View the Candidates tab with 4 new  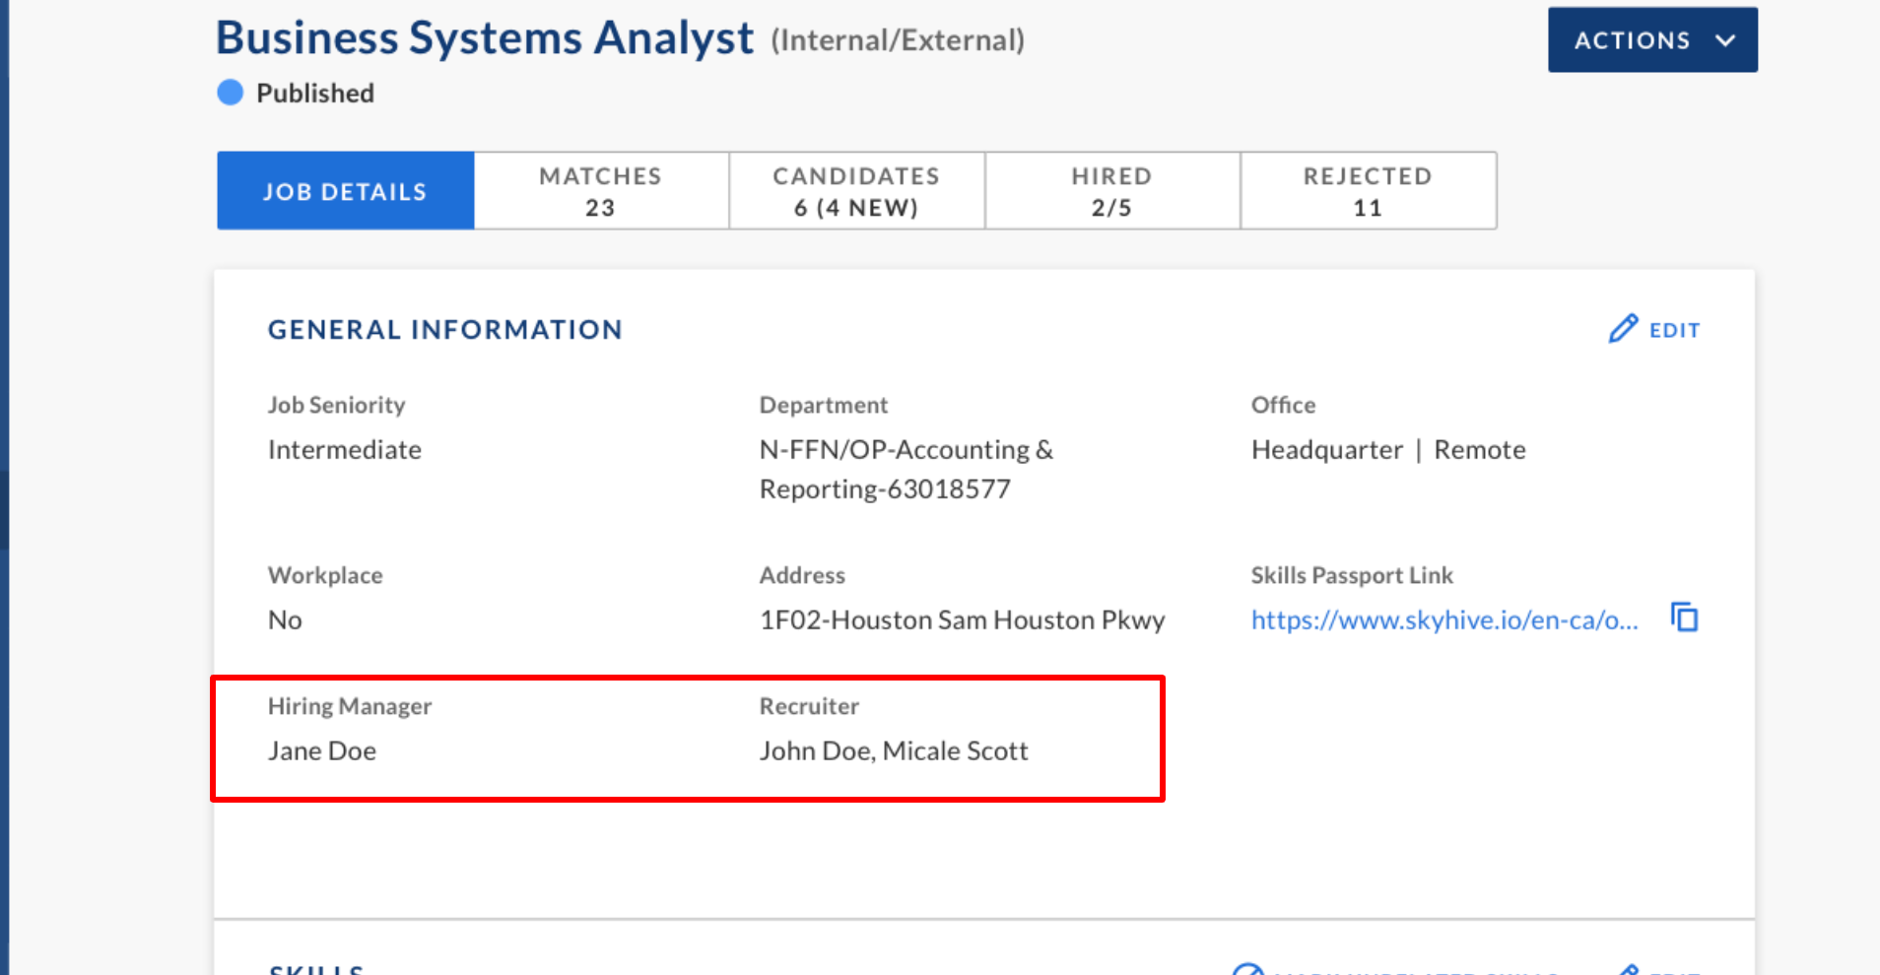[x=855, y=191]
